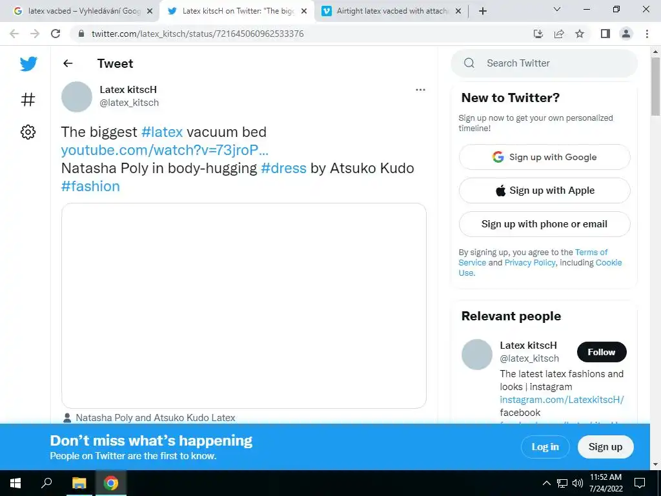Click the Twitter bird home logo
Image resolution: width=661 pixels, height=496 pixels.
pyautogui.click(x=28, y=64)
